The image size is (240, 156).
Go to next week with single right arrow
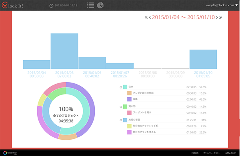click(217, 18)
